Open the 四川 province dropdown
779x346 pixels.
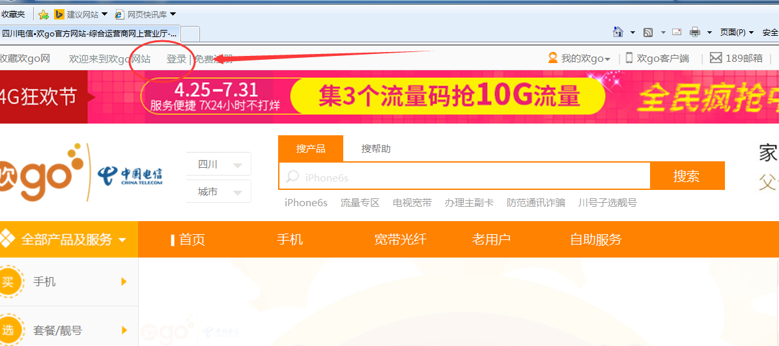pos(219,165)
